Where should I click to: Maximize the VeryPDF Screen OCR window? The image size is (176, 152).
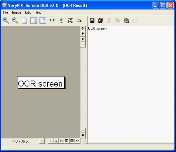pos(163,5)
